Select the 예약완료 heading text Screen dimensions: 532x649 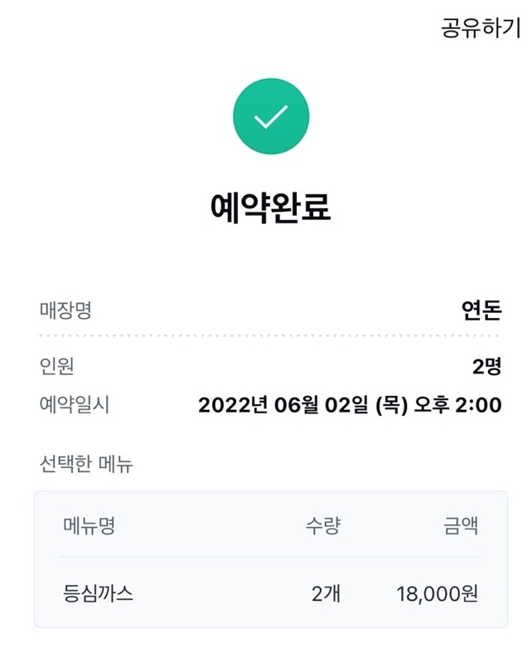271,207
